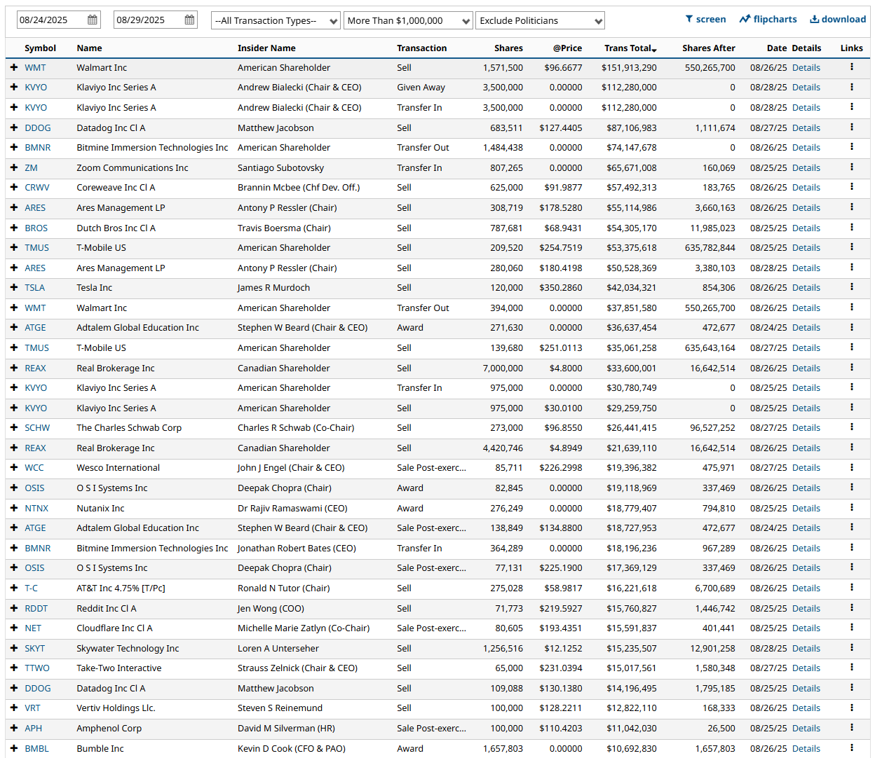The image size is (875, 758).
Task: Sort table by Date column
Action: (777, 48)
